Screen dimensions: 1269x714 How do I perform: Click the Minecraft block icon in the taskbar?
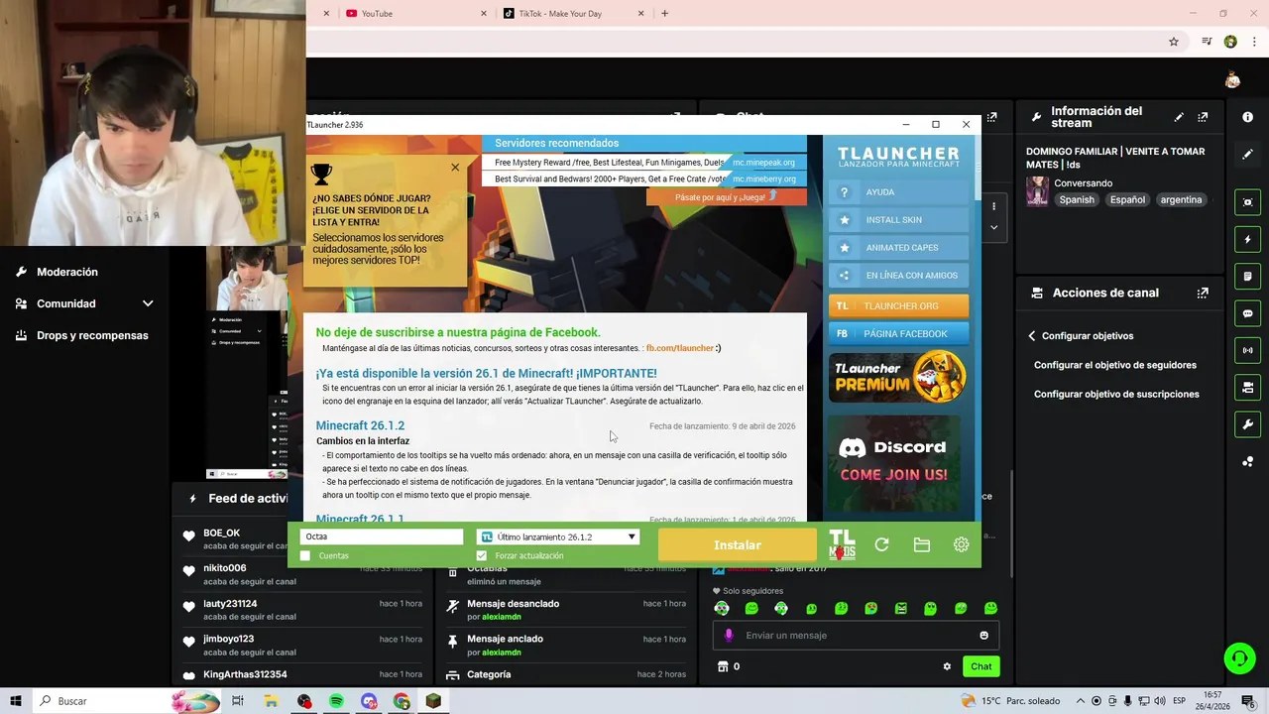433,701
